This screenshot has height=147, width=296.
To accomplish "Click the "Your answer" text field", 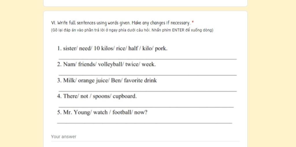I will tap(145, 137).
